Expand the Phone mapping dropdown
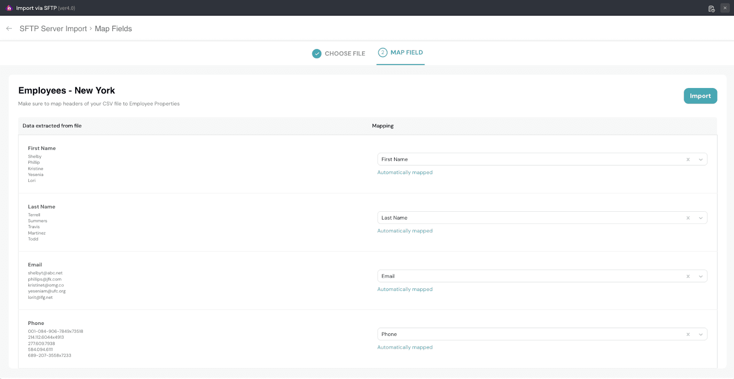Screen dimensions: 734x379 pos(701,335)
